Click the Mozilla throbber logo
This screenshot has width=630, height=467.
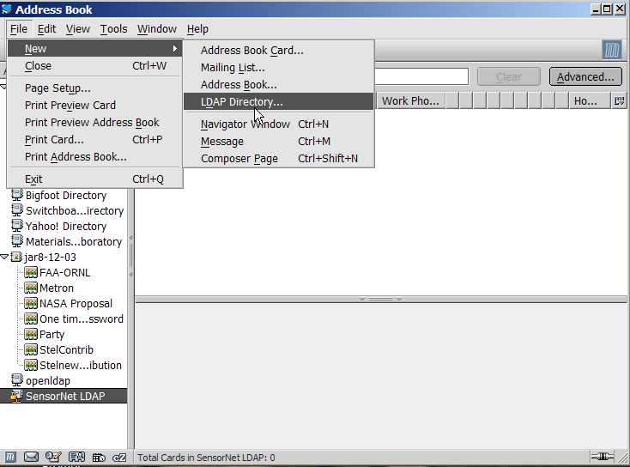pos(612,51)
